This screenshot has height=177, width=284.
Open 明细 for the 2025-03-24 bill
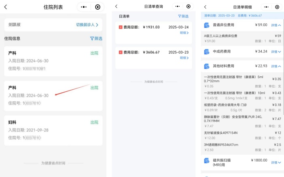pos(184,33)
